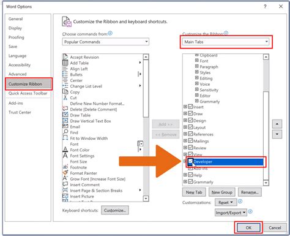Click the info icon next to Import/Export
290x236 pixels.
click(250, 211)
